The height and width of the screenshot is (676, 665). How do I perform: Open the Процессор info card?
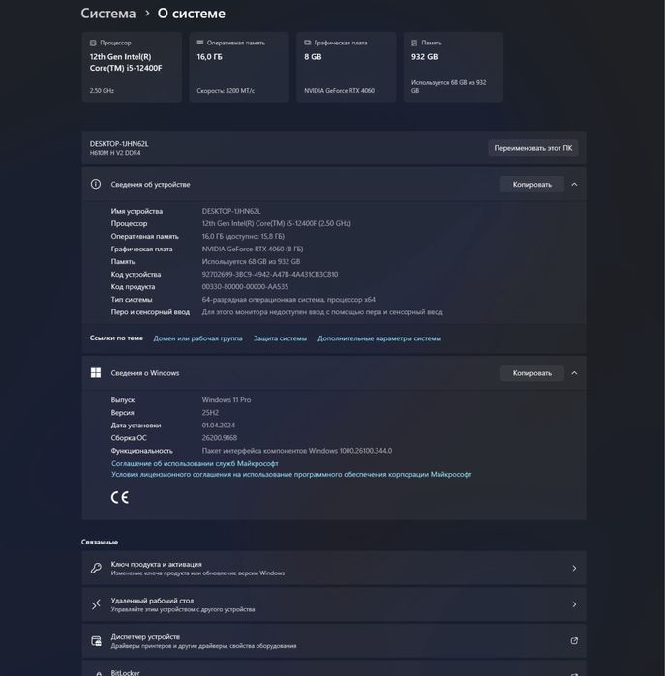(132, 67)
